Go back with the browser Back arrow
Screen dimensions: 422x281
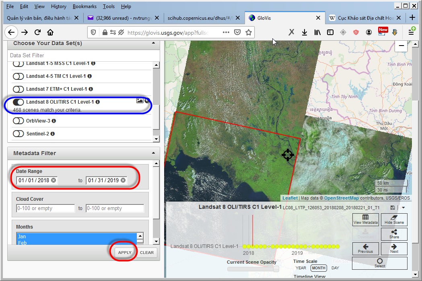(x=11, y=32)
